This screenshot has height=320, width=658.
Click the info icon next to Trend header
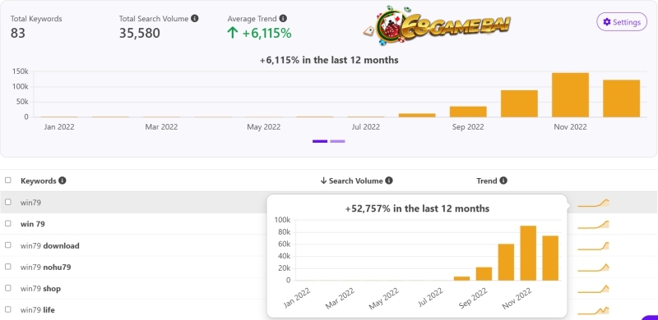[503, 181]
